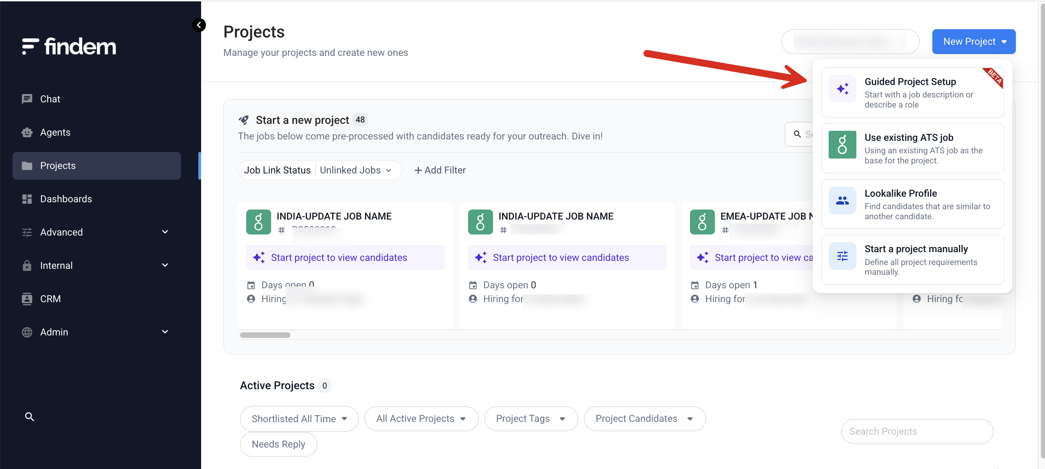
Task: Click the green logo on the first INDIA-UPDATE JOB NAME card
Action: (x=258, y=222)
